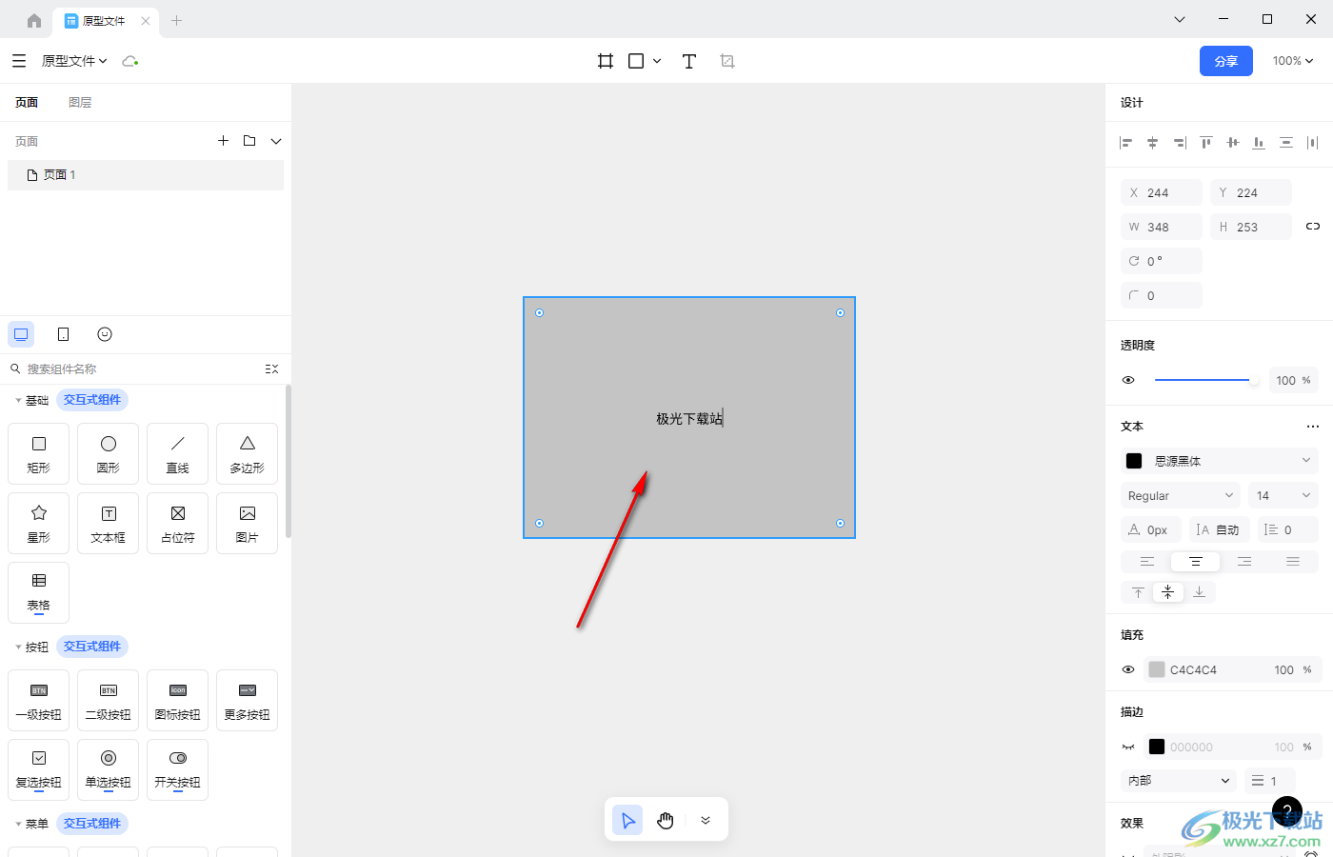
Task: Insert a 单选按钮 radio component
Action: tap(109, 769)
